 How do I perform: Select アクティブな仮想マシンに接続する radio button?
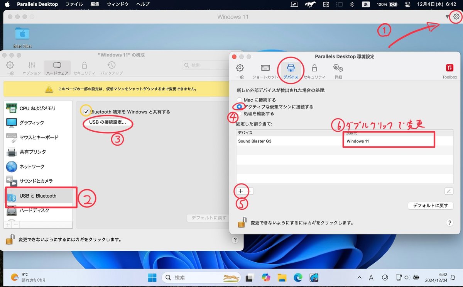pyautogui.click(x=240, y=107)
